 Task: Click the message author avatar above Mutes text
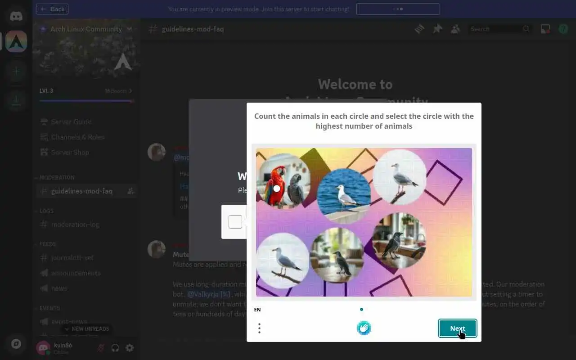157,249
